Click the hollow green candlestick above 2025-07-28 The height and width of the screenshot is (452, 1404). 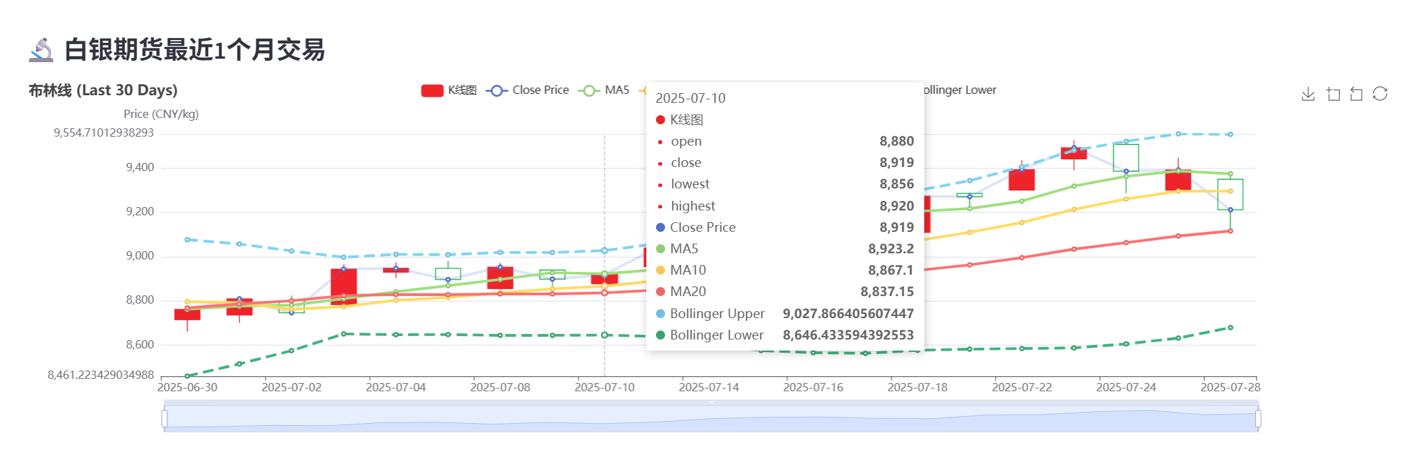pos(1230,195)
